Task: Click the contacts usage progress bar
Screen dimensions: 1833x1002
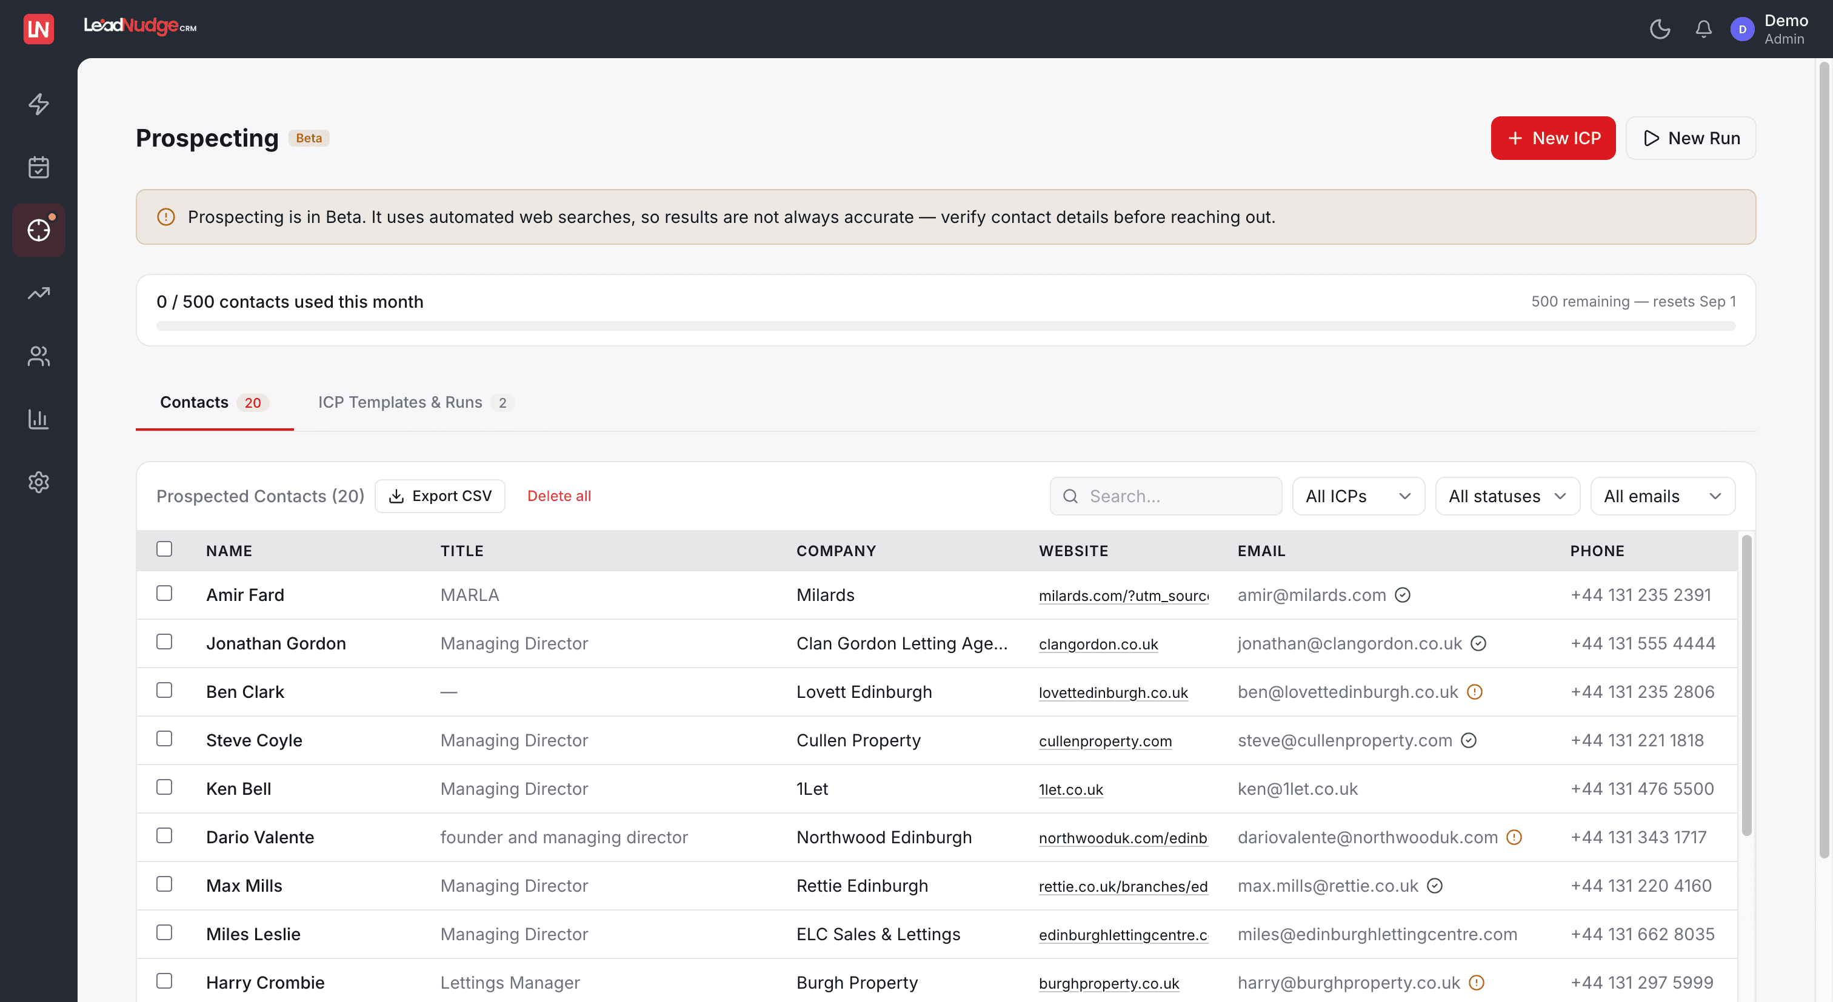Action: [946, 326]
